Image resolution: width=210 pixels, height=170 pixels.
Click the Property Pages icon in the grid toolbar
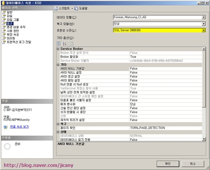pyautogui.click(x=71, y=44)
